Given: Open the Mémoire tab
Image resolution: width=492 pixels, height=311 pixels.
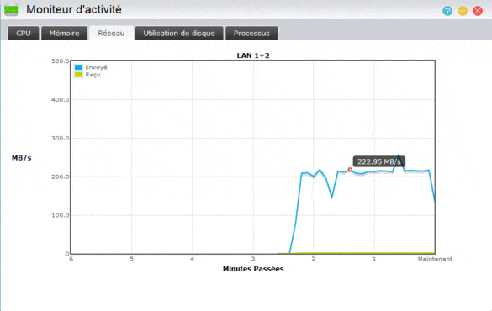Looking at the screenshot, I should [64, 33].
